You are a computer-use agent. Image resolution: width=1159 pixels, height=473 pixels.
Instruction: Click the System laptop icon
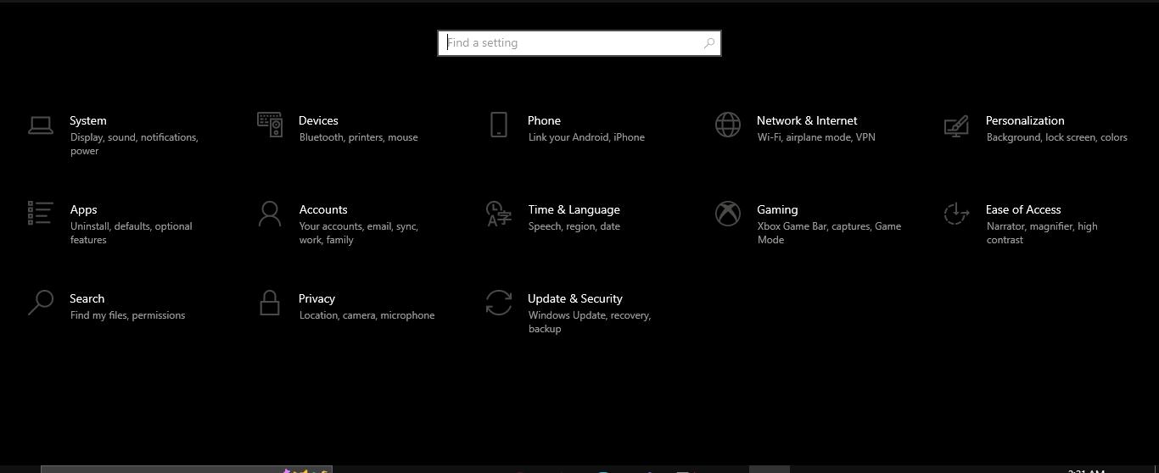click(41, 125)
